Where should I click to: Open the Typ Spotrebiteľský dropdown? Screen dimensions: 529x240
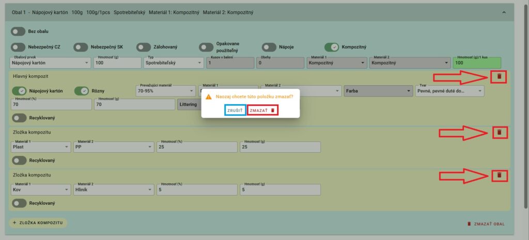174,63
